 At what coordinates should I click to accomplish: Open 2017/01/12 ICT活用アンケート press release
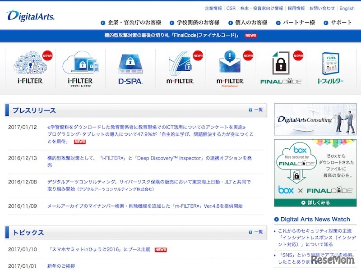150,134
